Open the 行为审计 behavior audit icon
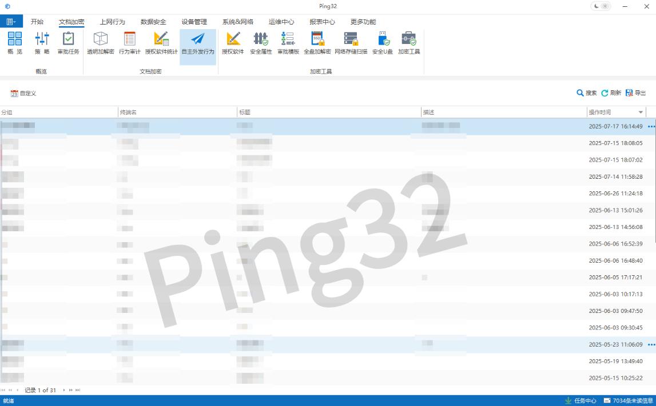 tap(130, 43)
